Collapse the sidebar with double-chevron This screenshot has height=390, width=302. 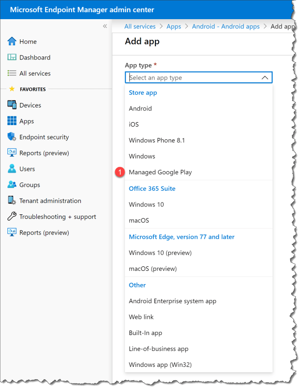click(x=105, y=26)
